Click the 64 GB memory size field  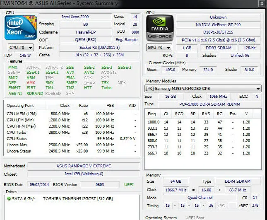click(176, 181)
